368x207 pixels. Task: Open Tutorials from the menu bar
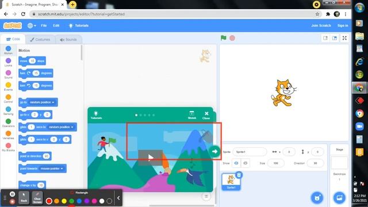click(x=78, y=25)
